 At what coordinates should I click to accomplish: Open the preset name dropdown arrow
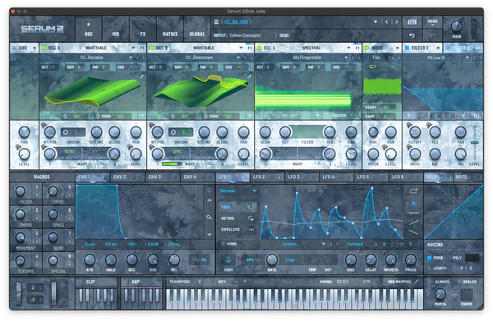click(x=376, y=21)
